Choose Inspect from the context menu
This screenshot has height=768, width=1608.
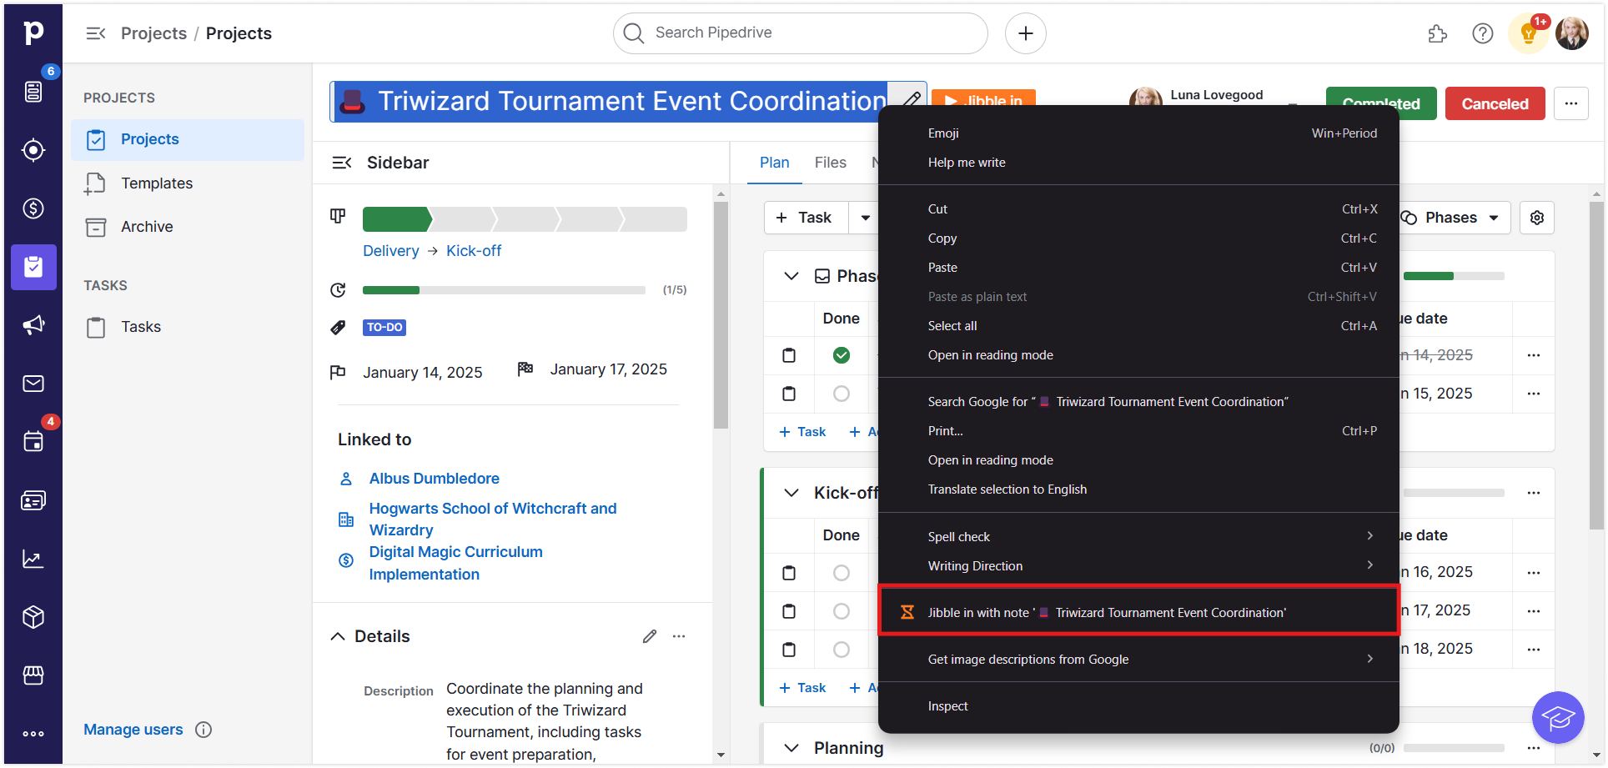(1138, 705)
